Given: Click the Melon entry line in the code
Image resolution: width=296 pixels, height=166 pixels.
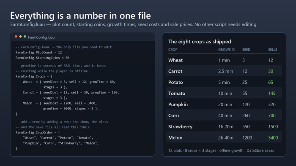Looking at the screenshot, I should click(60, 103).
